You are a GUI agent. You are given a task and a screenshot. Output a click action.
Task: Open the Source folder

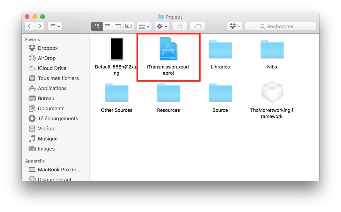[220, 93]
